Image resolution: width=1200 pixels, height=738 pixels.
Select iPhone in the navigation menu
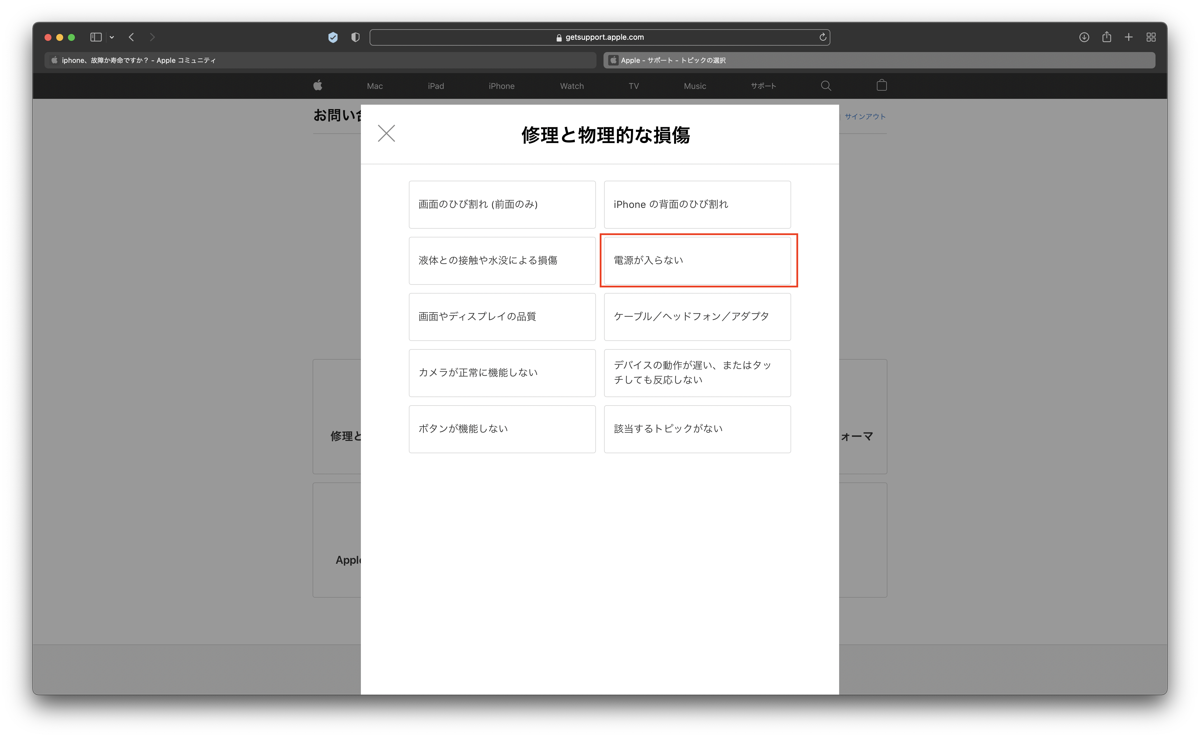501,85
